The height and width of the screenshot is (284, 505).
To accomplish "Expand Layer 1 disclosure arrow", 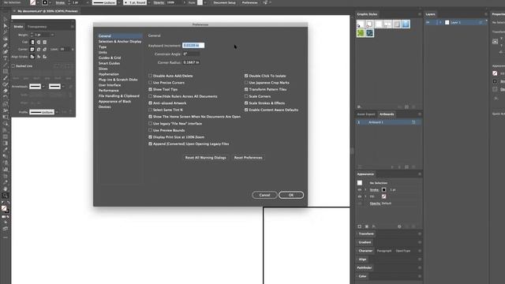I will 440,23.
